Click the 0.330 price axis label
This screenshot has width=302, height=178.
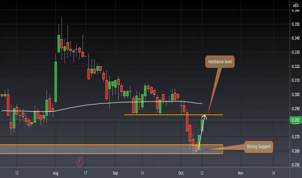click(x=296, y=52)
